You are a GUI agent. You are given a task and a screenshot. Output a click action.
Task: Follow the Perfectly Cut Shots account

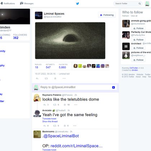click(x=138, y=40)
